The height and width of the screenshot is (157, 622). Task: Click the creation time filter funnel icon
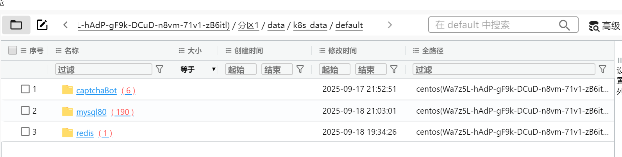tap(300, 69)
